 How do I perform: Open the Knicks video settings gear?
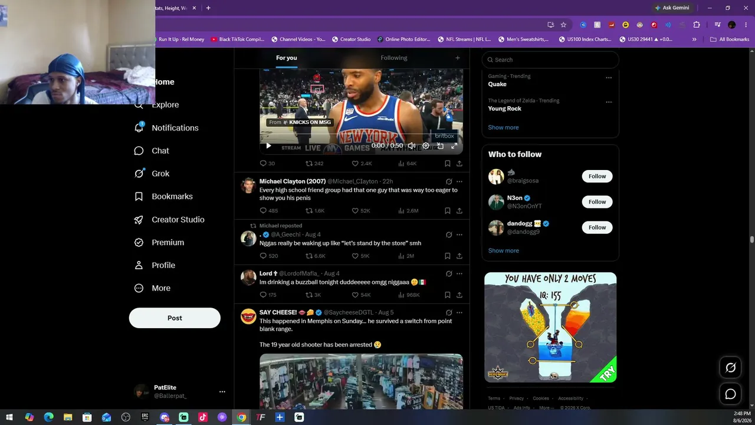click(426, 146)
